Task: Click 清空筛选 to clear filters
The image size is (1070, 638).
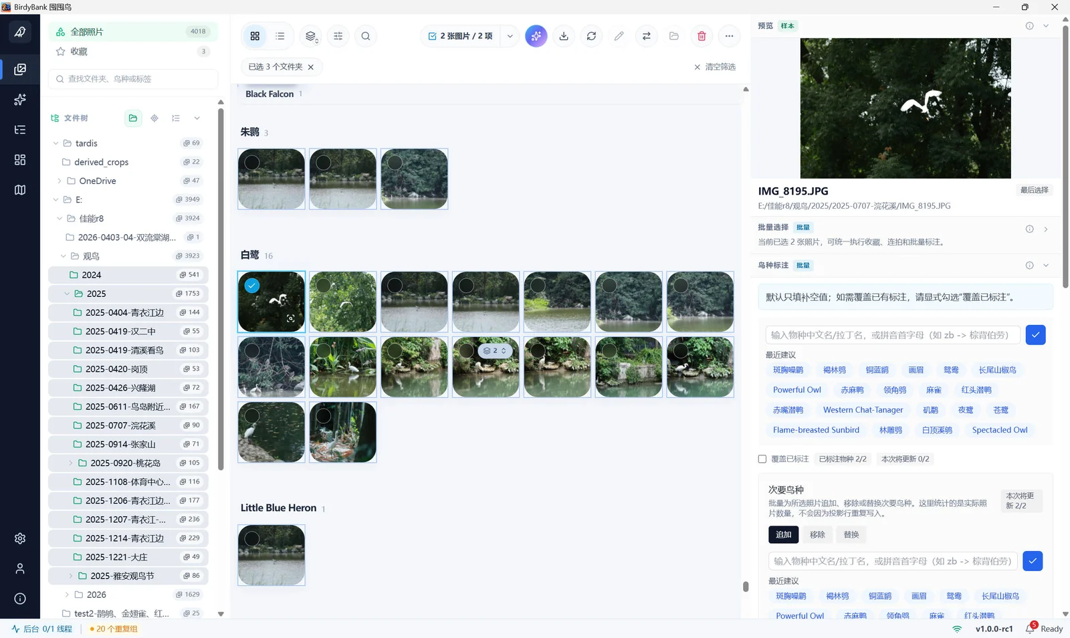Action: [715, 67]
